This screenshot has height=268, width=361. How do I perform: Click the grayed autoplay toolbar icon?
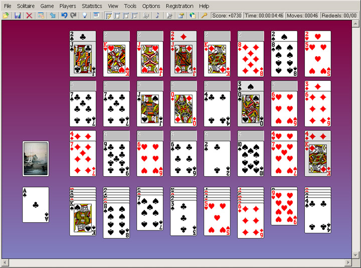pyautogui.click(x=146, y=16)
